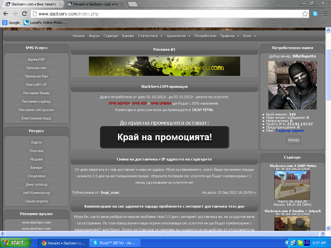Open the Електронна поща link
This screenshot has width=331, height=248.
point(36,118)
